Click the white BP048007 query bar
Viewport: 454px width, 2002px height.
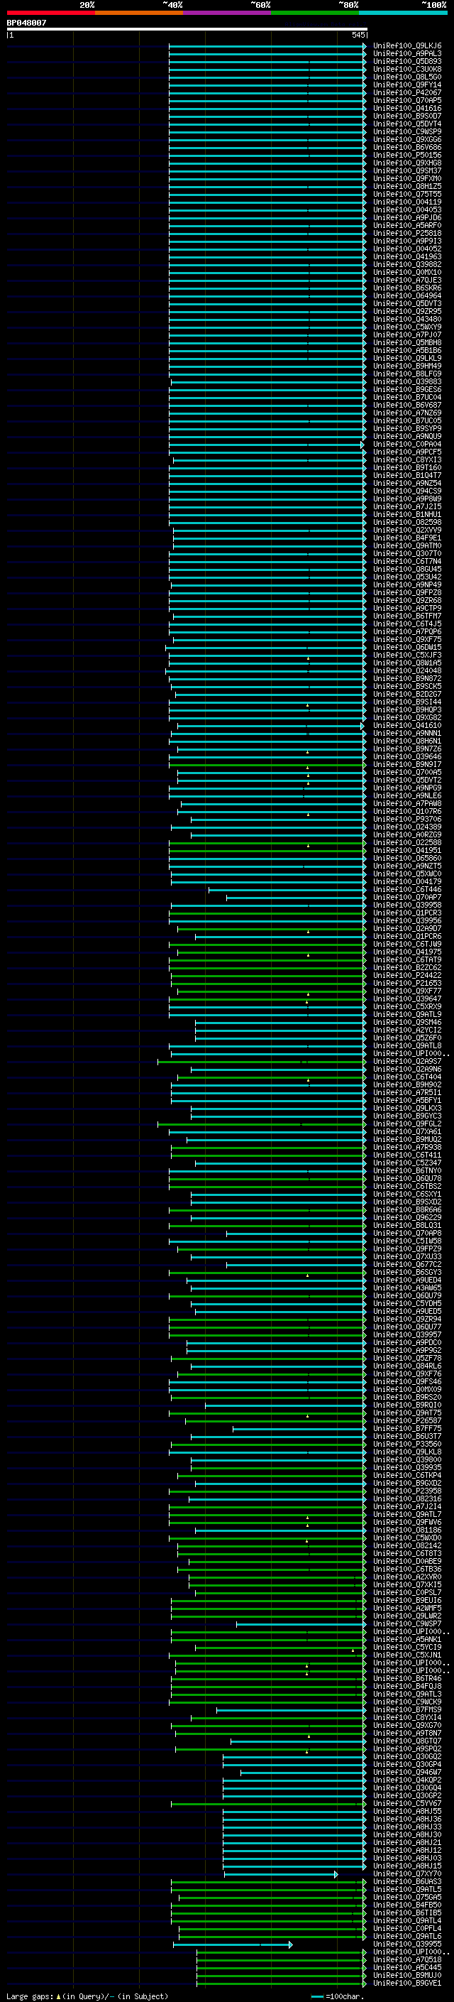point(187,28)
